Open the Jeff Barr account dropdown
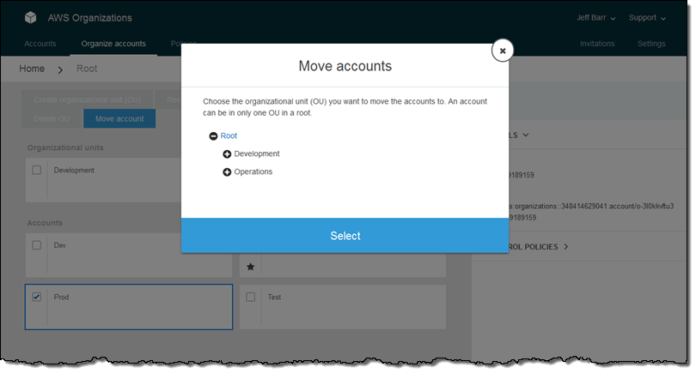 595,18
